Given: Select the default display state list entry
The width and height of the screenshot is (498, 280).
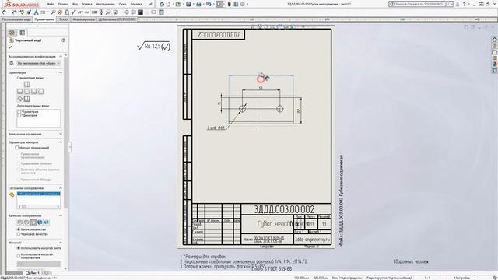Looking at the screenshot, I should coord(38,194).
